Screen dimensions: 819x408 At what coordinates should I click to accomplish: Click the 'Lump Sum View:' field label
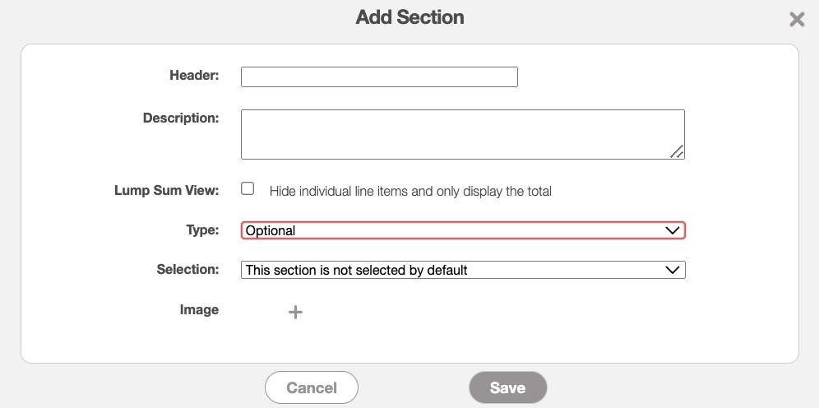point(166,190)
